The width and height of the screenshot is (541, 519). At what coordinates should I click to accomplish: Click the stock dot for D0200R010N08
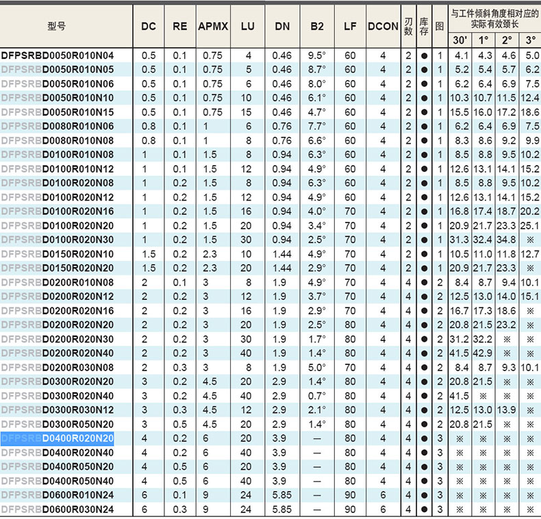pyautogui.click(x=424, y=282)
